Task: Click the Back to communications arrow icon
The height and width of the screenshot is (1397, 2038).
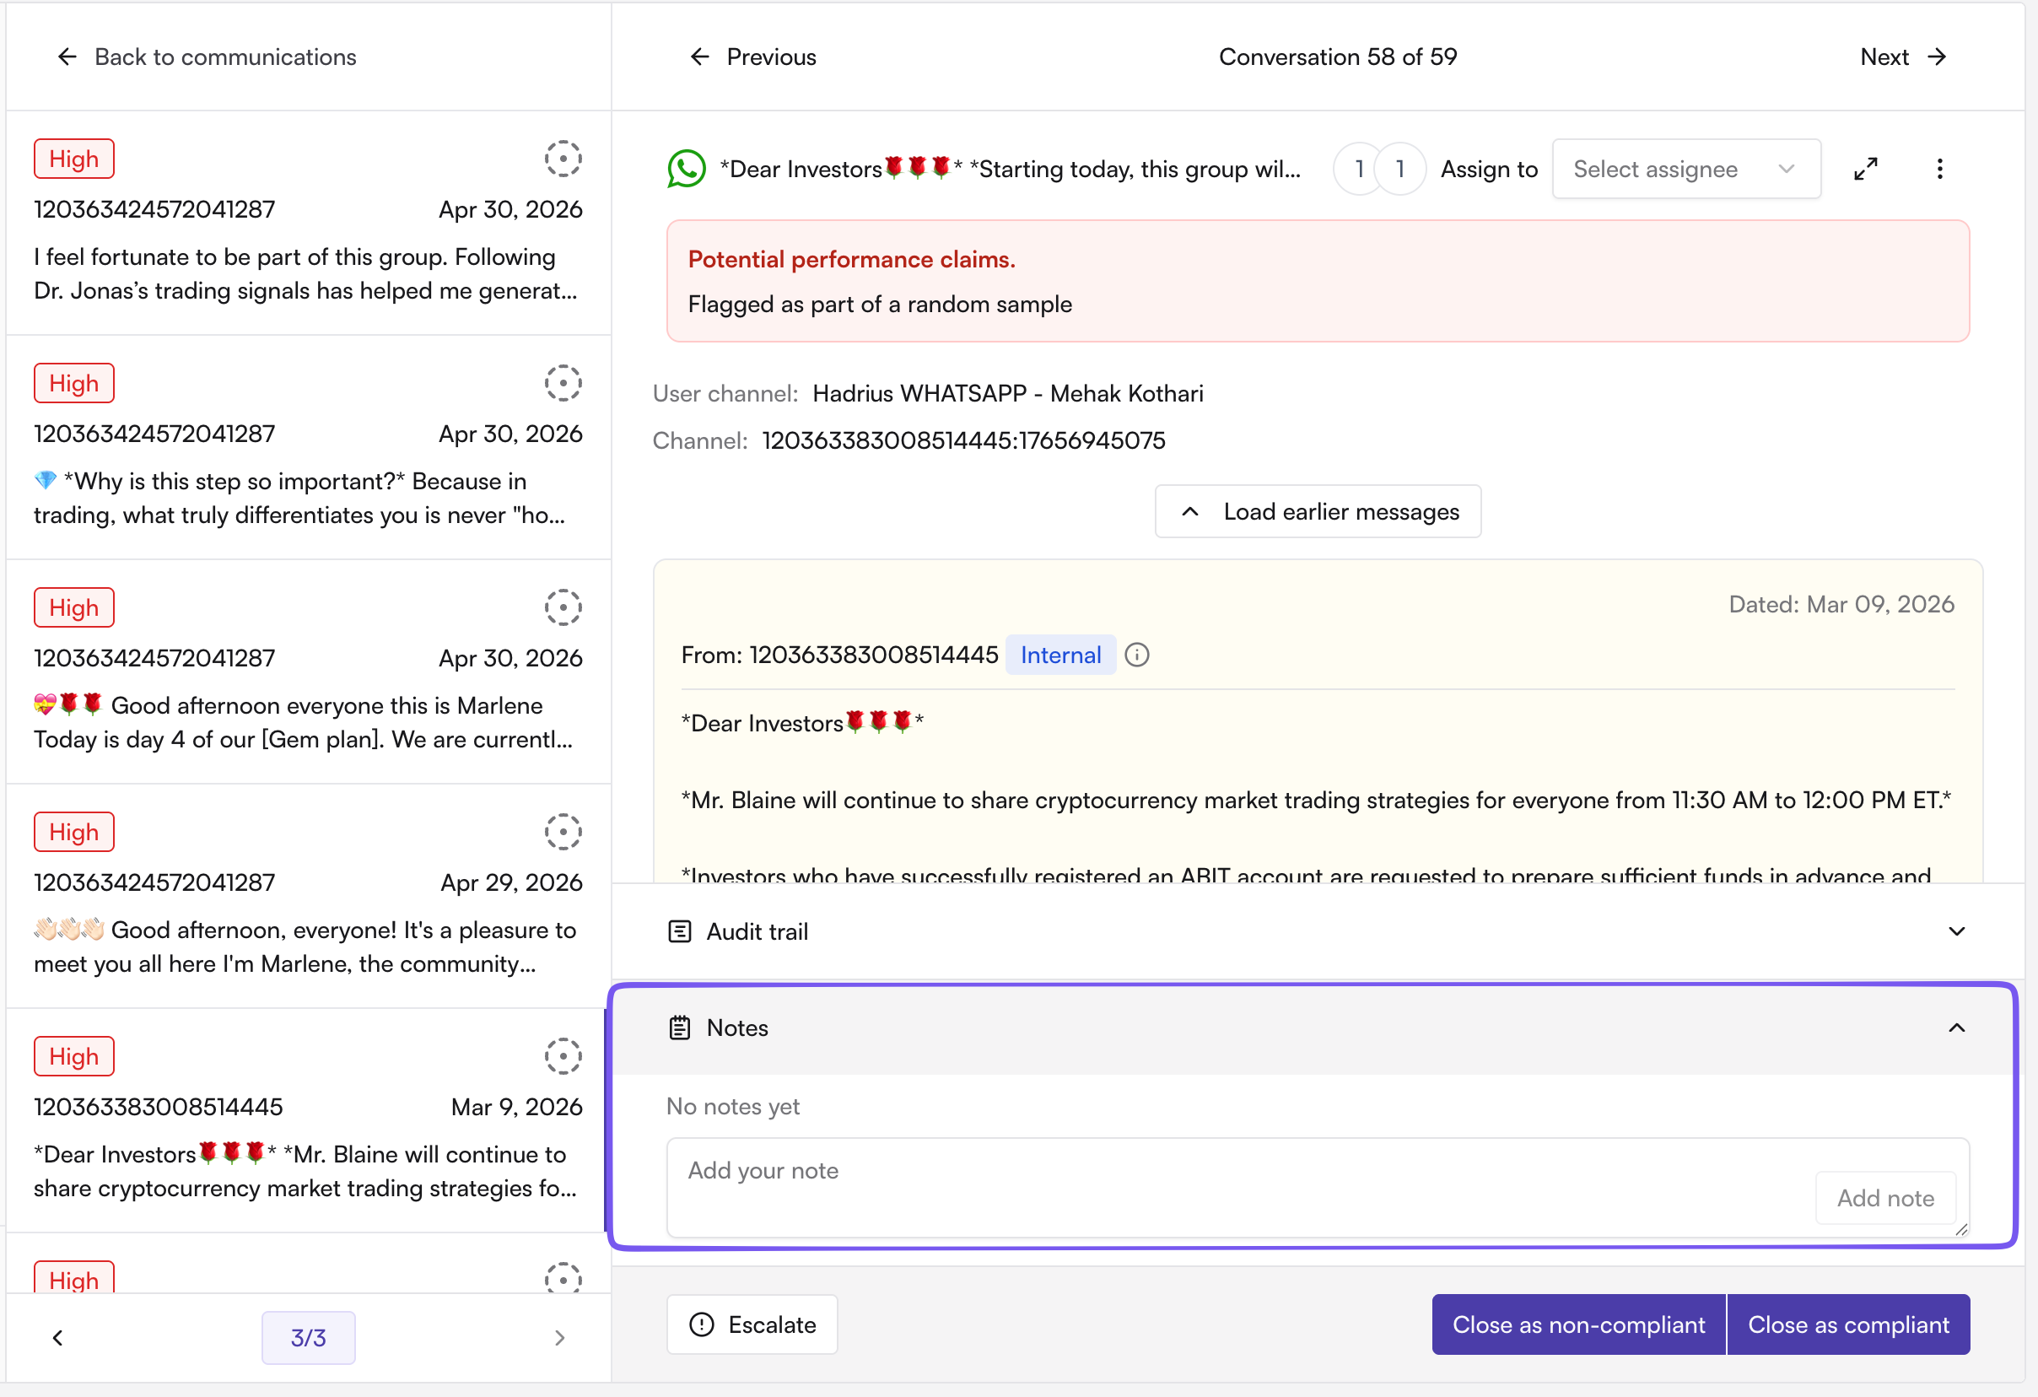Action: coord(67,57)
